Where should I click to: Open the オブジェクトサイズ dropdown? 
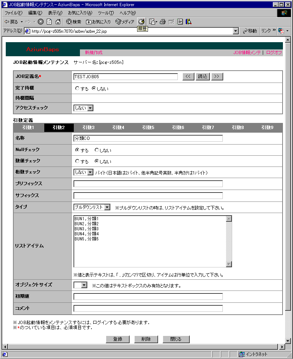(81, 285)
